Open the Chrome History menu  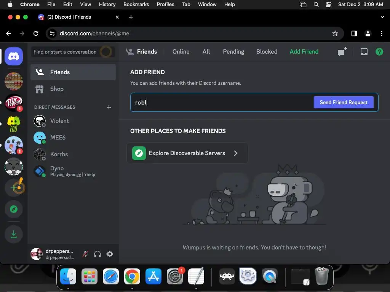pyautogui.click(x=107, y=5)
